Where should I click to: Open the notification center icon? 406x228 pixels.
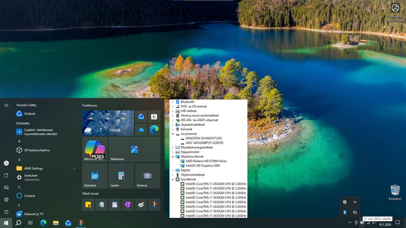point(398,223)
